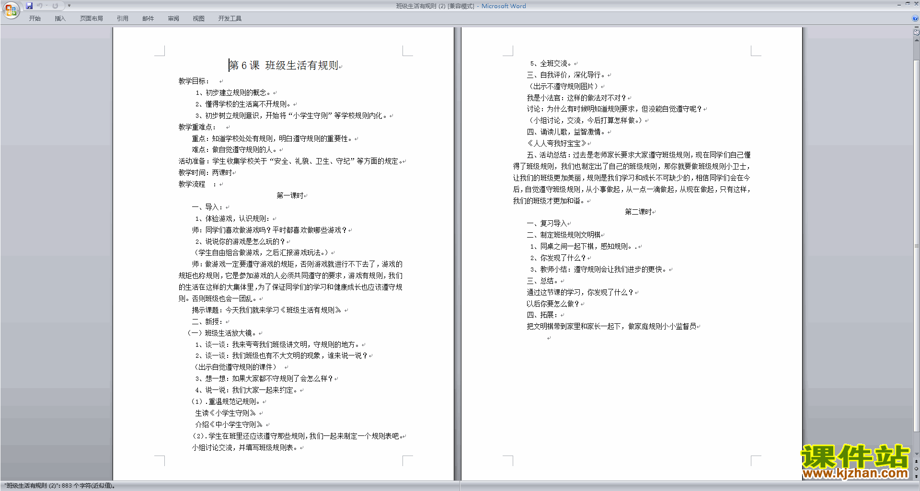920x491 pixels.
Task: Click the vertical scrollbar thumb
Action: click(916, 245)
